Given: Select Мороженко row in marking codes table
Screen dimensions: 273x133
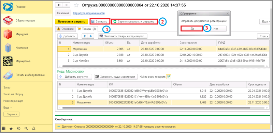Looking at the screenshot, I should (x=164, y=102).
